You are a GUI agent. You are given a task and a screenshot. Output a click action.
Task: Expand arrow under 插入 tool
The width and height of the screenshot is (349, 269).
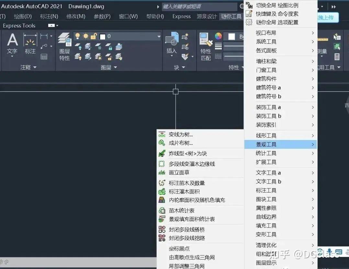pyautogui.click(x=172, y=56)
